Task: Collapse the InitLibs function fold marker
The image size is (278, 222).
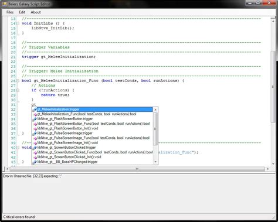Action: [x=18, y=23]
